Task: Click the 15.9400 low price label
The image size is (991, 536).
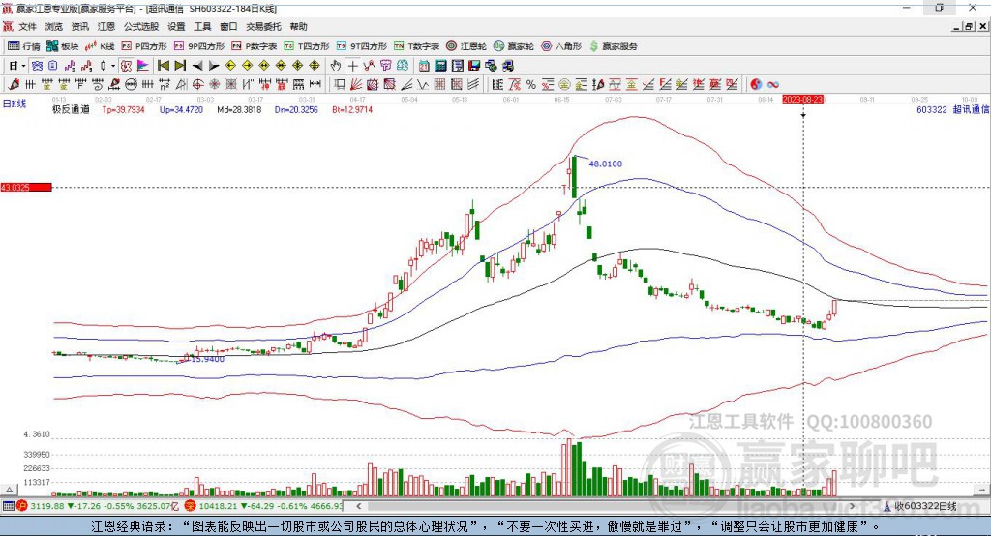Action: click(207, 359)
